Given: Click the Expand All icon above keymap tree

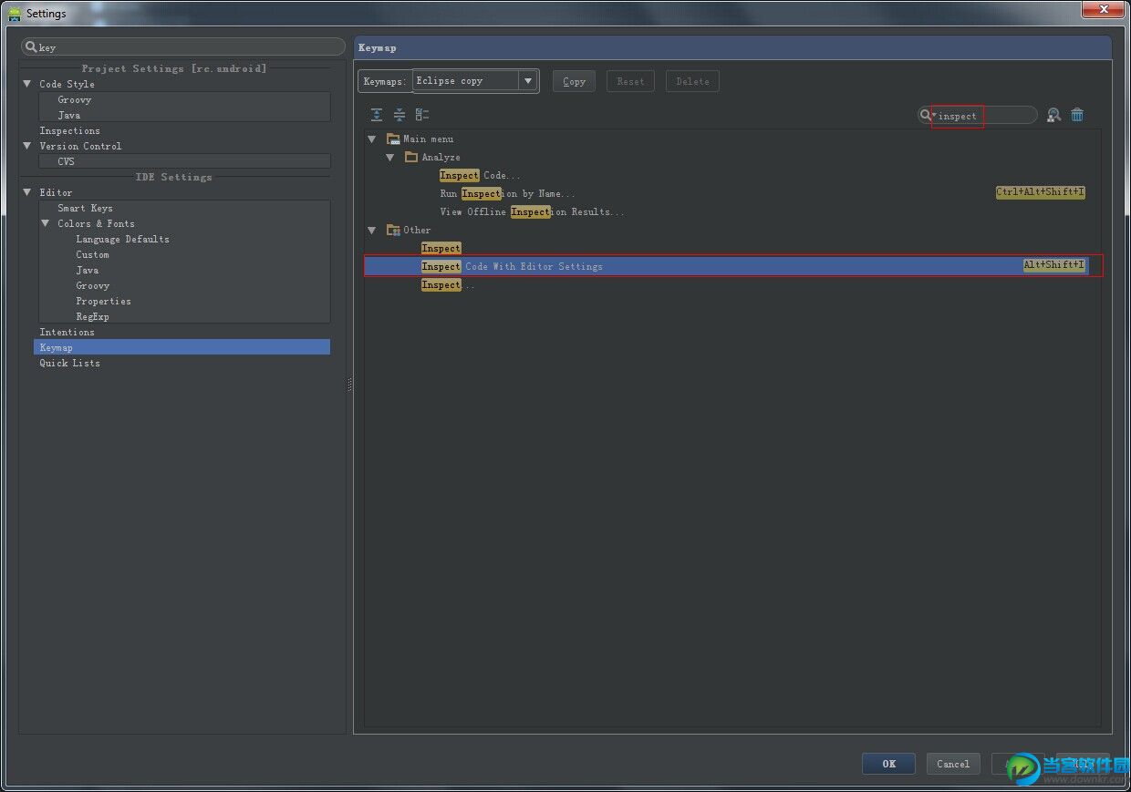Looking at the screenshot, I should tap(377, 115).
